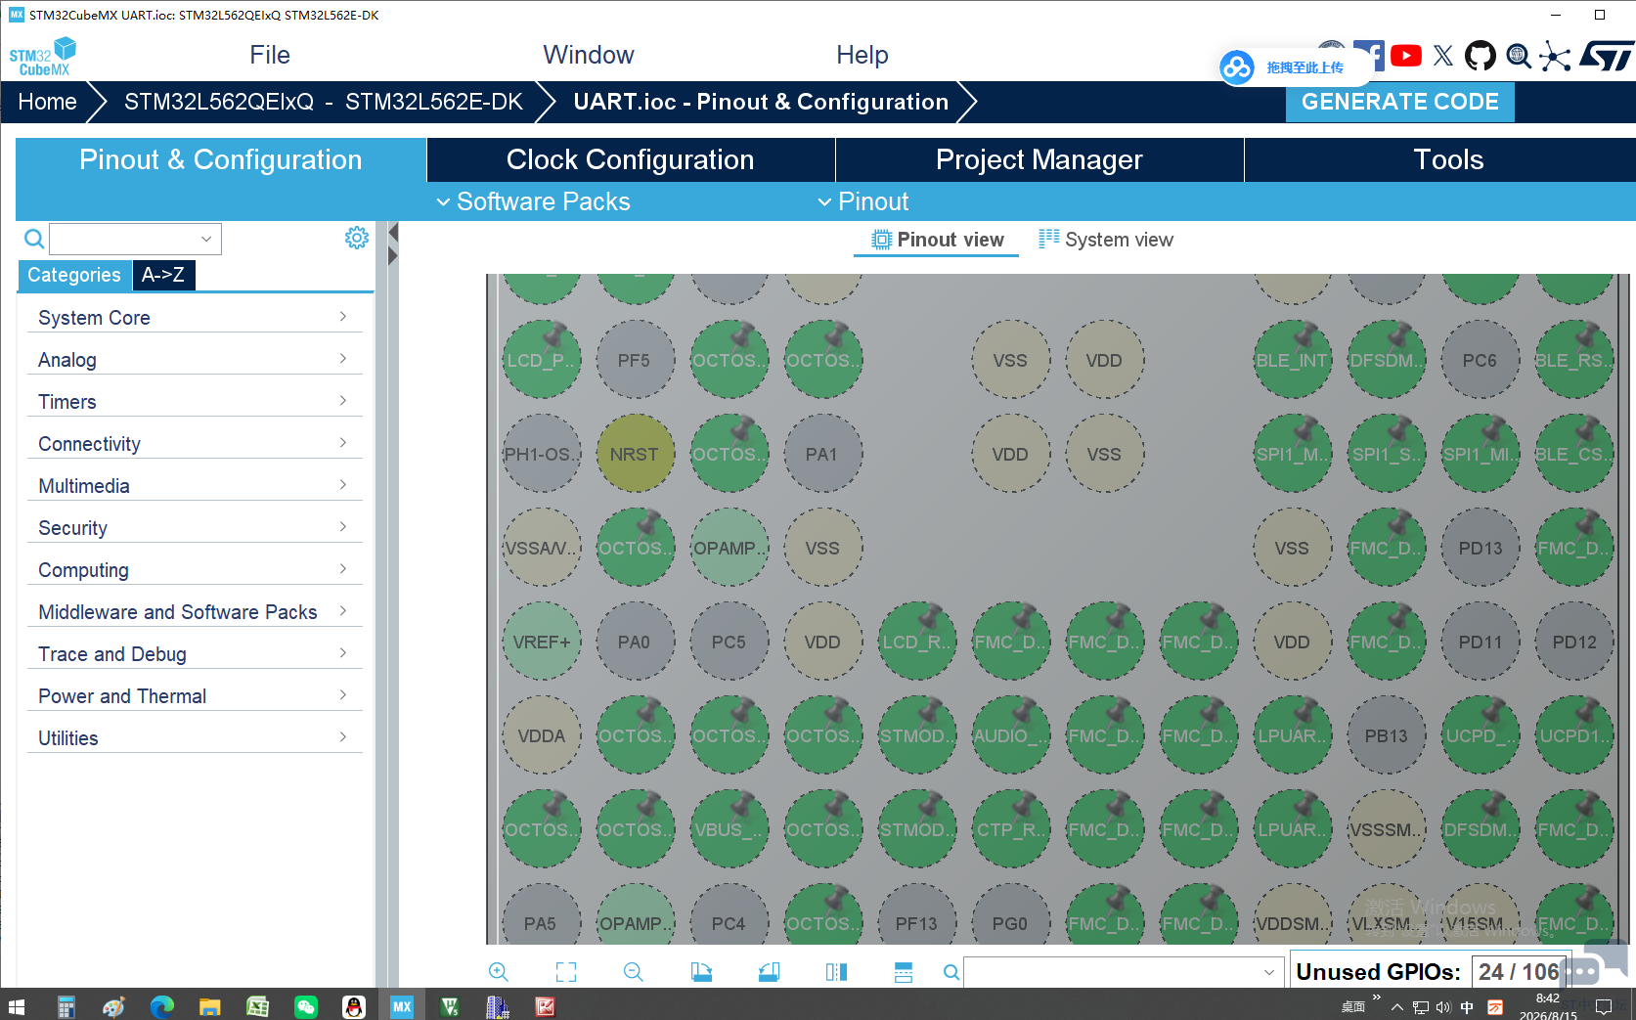Image resolution: width=1636 pixels, height=1020 pixels.
Task: Expand the Connectivity category
Action: coord(195,444)
